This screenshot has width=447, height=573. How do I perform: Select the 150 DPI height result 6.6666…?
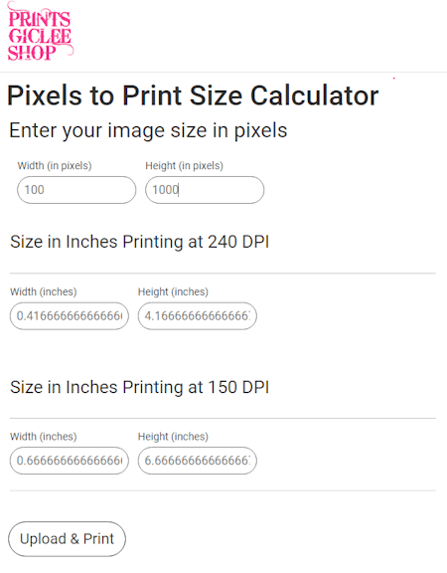click(x=198, y=461)
